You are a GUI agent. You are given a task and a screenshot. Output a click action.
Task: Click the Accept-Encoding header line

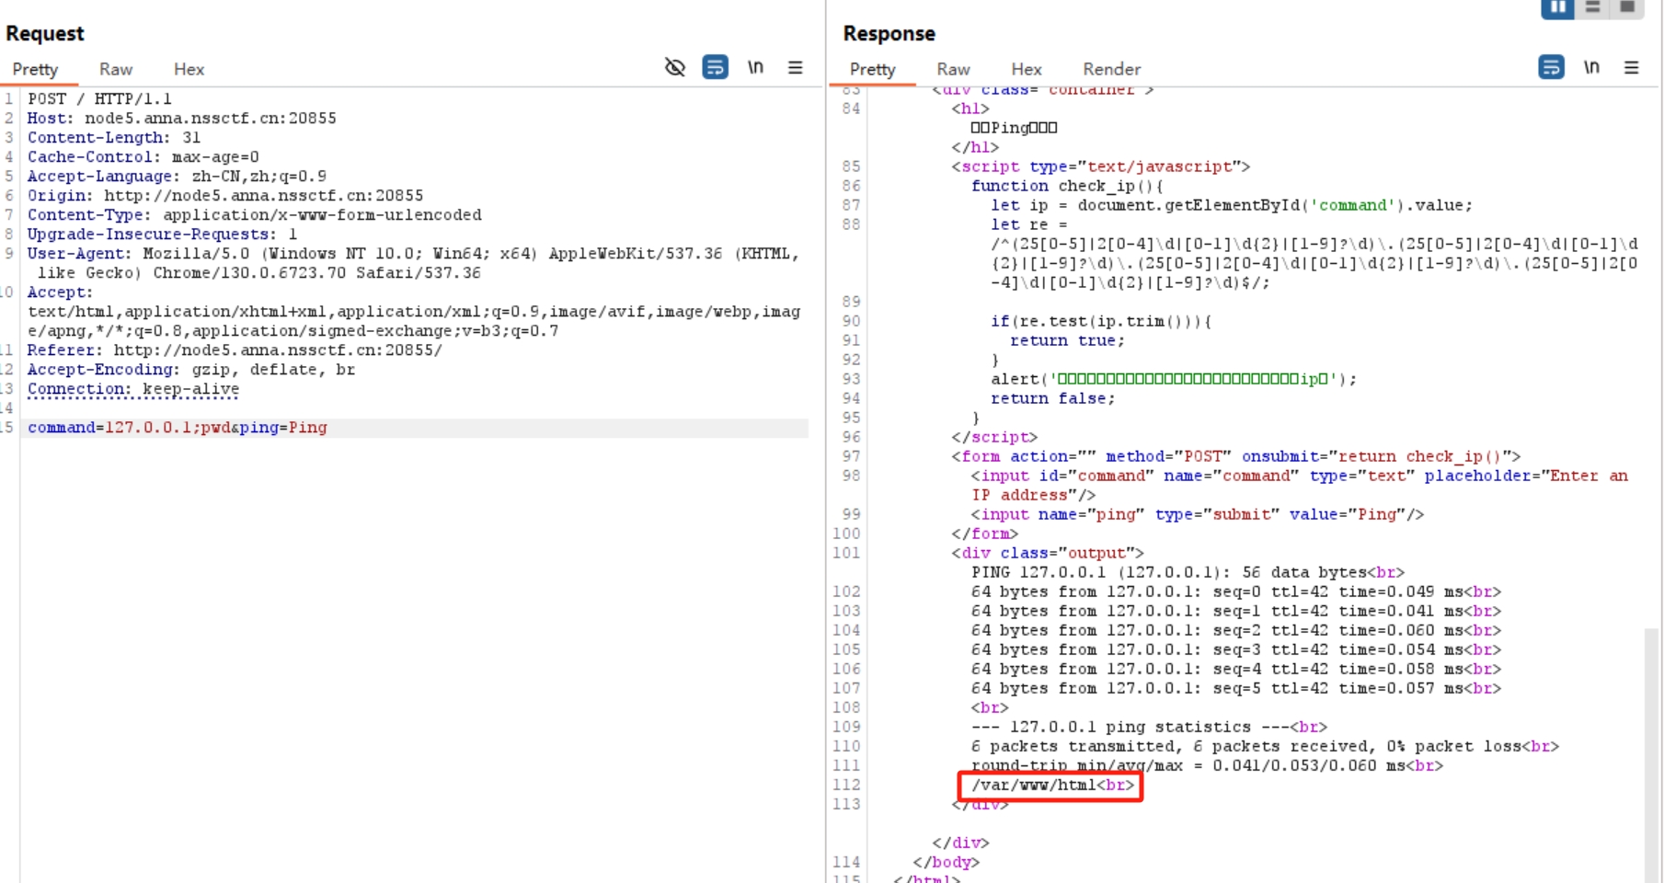point(190,369)
